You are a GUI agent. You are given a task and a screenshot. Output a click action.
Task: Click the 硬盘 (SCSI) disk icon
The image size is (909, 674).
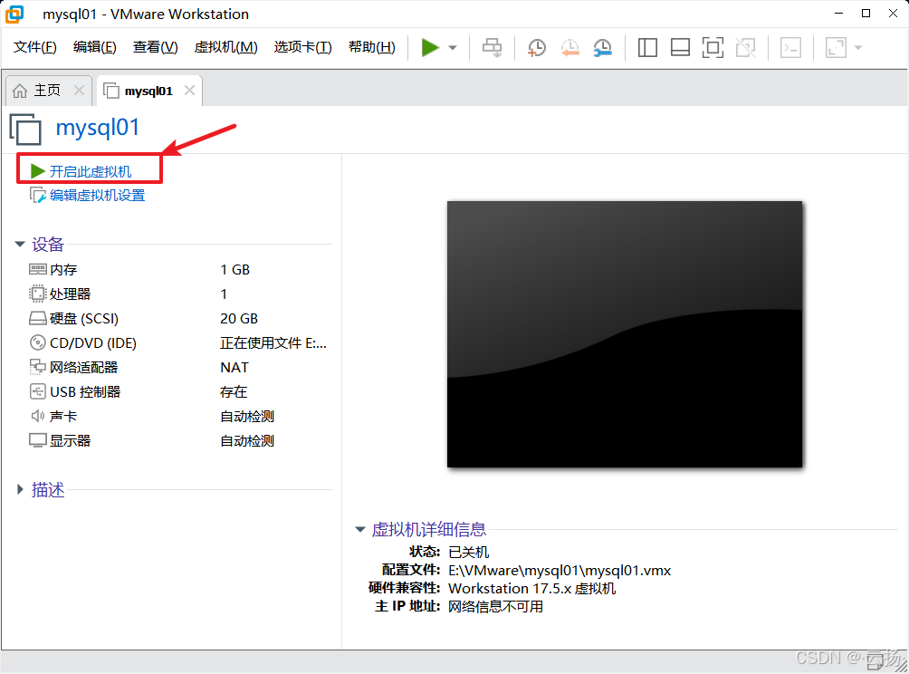point(38,318)
